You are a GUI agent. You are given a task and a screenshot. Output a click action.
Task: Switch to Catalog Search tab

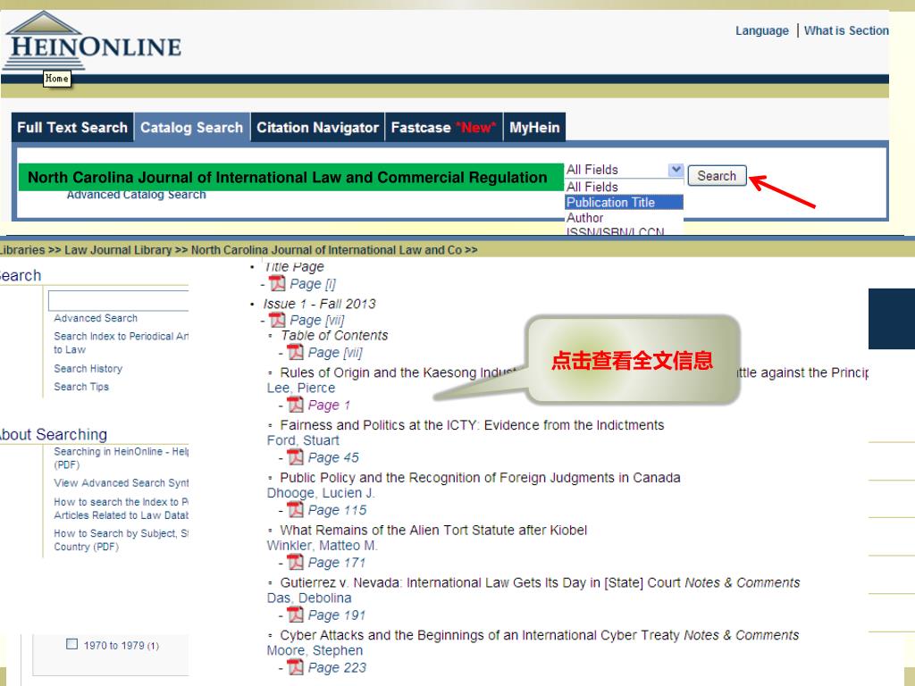(192, 127)
